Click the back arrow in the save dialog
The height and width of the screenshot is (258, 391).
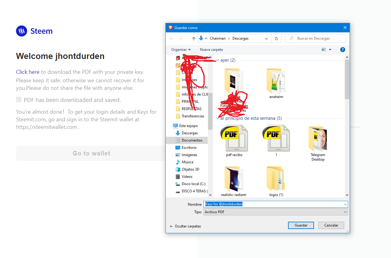(x=172, y=38)
